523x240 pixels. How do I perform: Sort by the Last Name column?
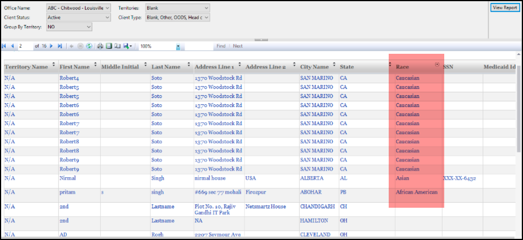coord(188,65)
